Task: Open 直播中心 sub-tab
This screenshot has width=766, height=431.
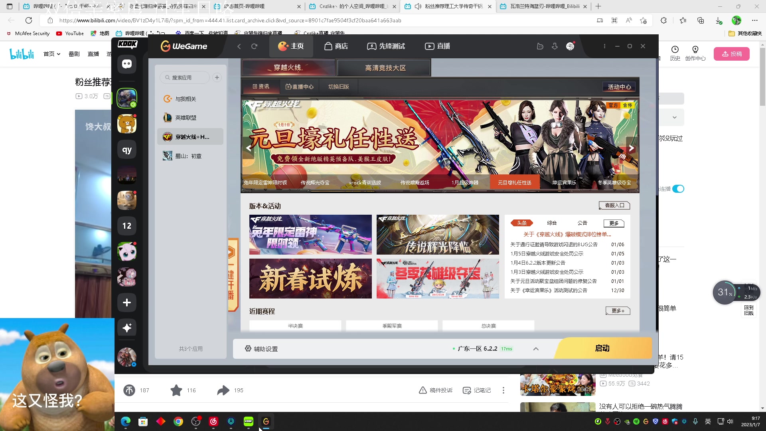Action: tap(300, 87)
